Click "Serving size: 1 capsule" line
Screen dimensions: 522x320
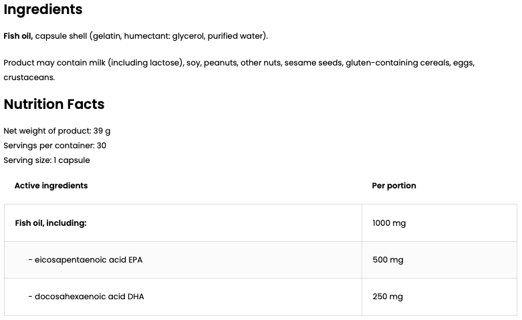point(47,160)
